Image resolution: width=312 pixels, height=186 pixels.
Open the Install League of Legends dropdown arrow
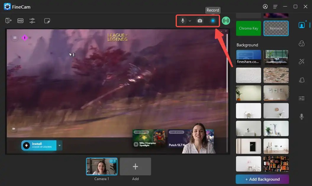point(59,146)
